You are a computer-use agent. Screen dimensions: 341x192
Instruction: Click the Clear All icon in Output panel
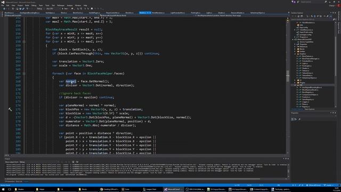74,162
